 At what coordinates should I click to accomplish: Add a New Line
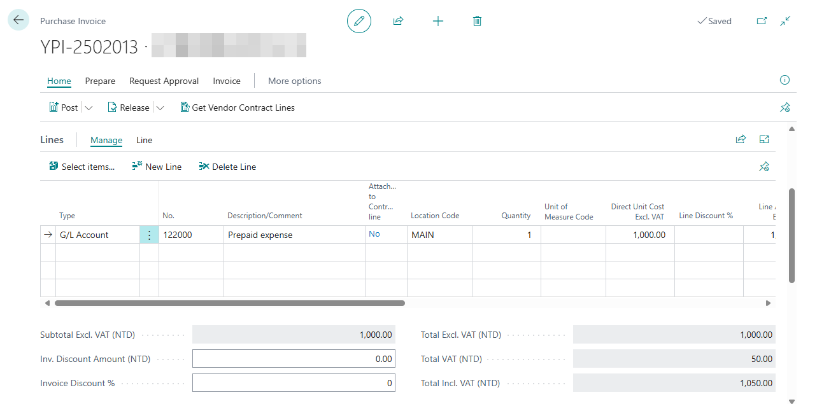[157, 167]
